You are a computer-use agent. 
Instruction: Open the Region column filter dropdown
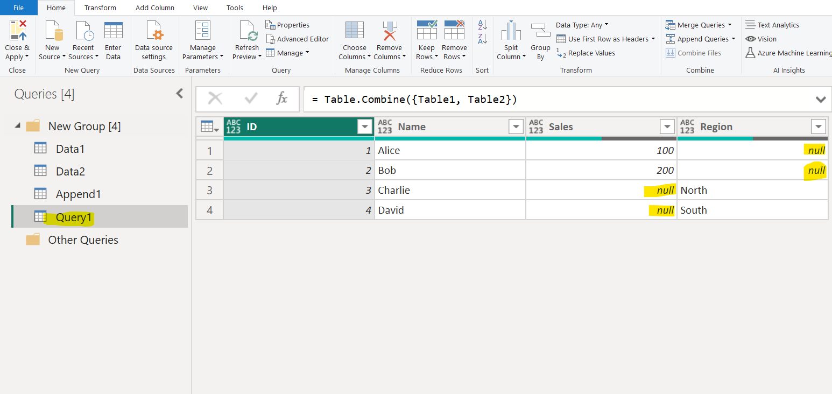tap(819, 126)
